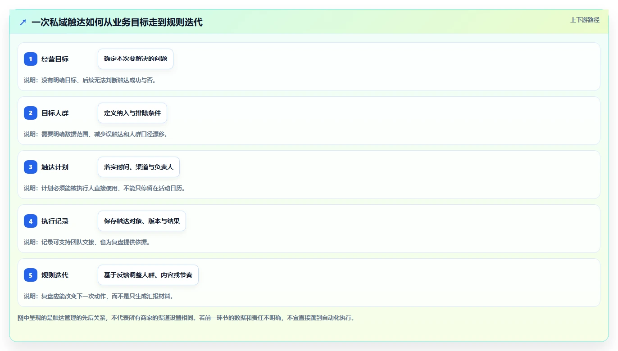Viewport: 618px width, 351px height.
Task: Click the 执行记录 step label
Action: tap(55, 221)
